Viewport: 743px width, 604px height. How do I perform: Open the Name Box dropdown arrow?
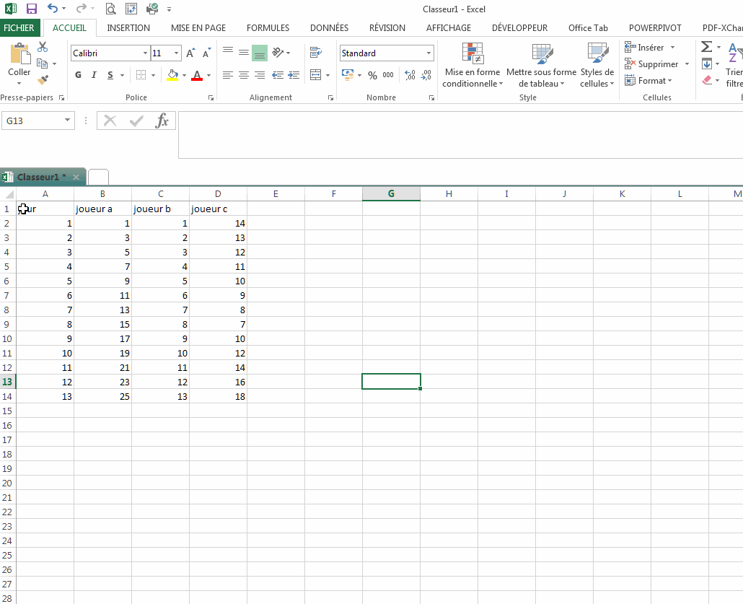click(x=68, y=121)
